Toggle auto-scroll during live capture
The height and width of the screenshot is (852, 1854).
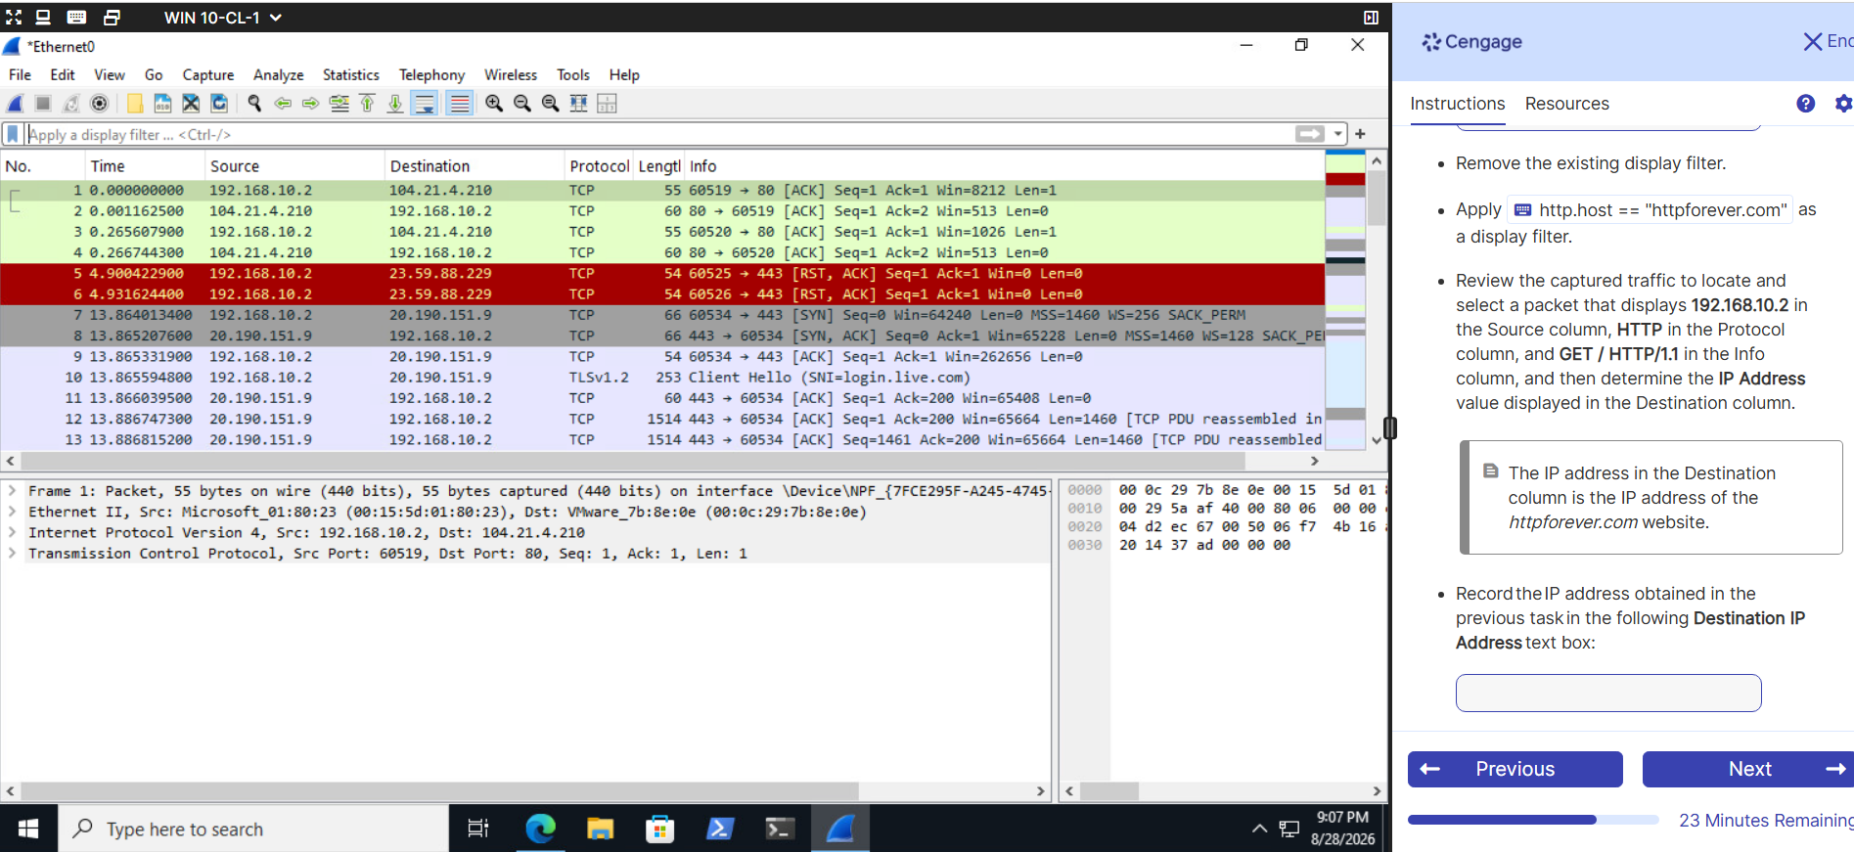pyautogui.click(x=424, y=104)
